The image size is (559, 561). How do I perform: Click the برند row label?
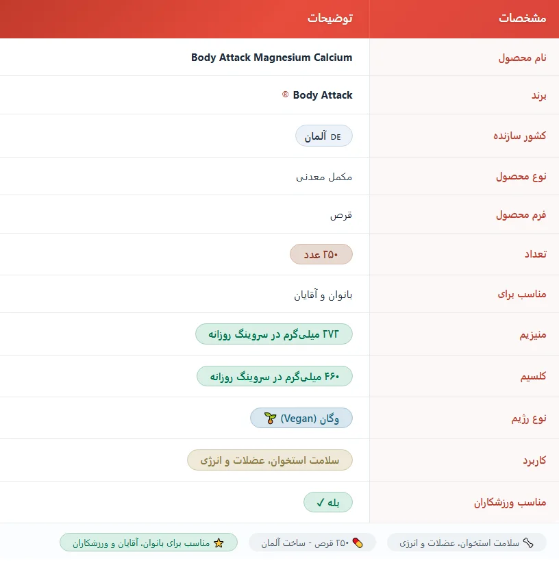click(x=538, y=95)
